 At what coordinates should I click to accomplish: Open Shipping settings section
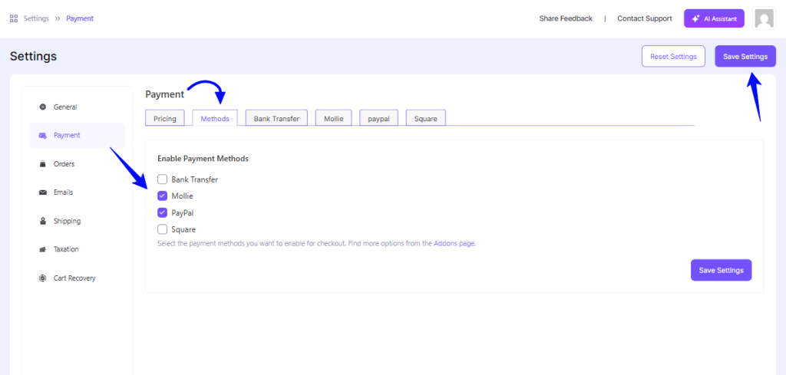pyautogui.click(x=78, y=221)
